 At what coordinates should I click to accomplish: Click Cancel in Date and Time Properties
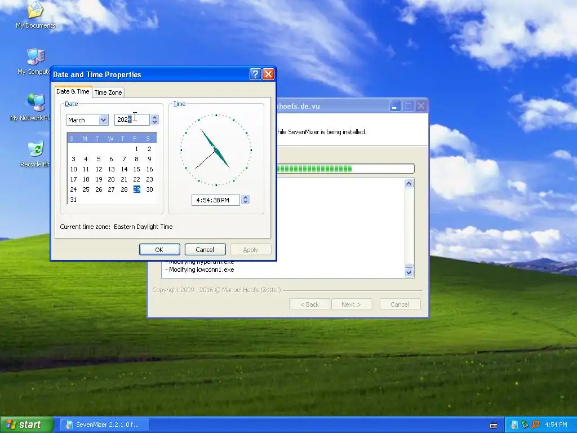click(205, 250)
